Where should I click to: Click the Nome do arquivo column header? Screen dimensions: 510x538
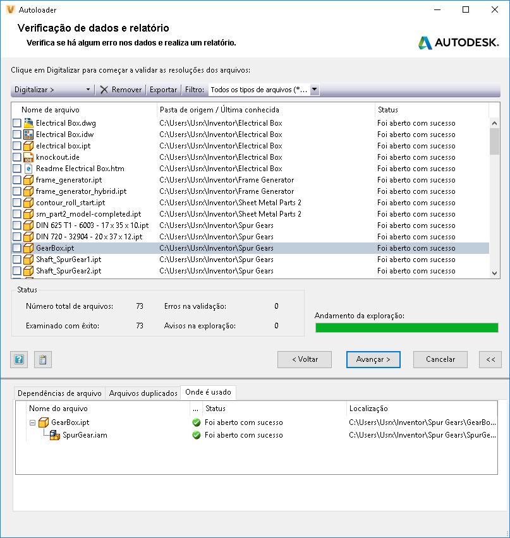(108, 409)
